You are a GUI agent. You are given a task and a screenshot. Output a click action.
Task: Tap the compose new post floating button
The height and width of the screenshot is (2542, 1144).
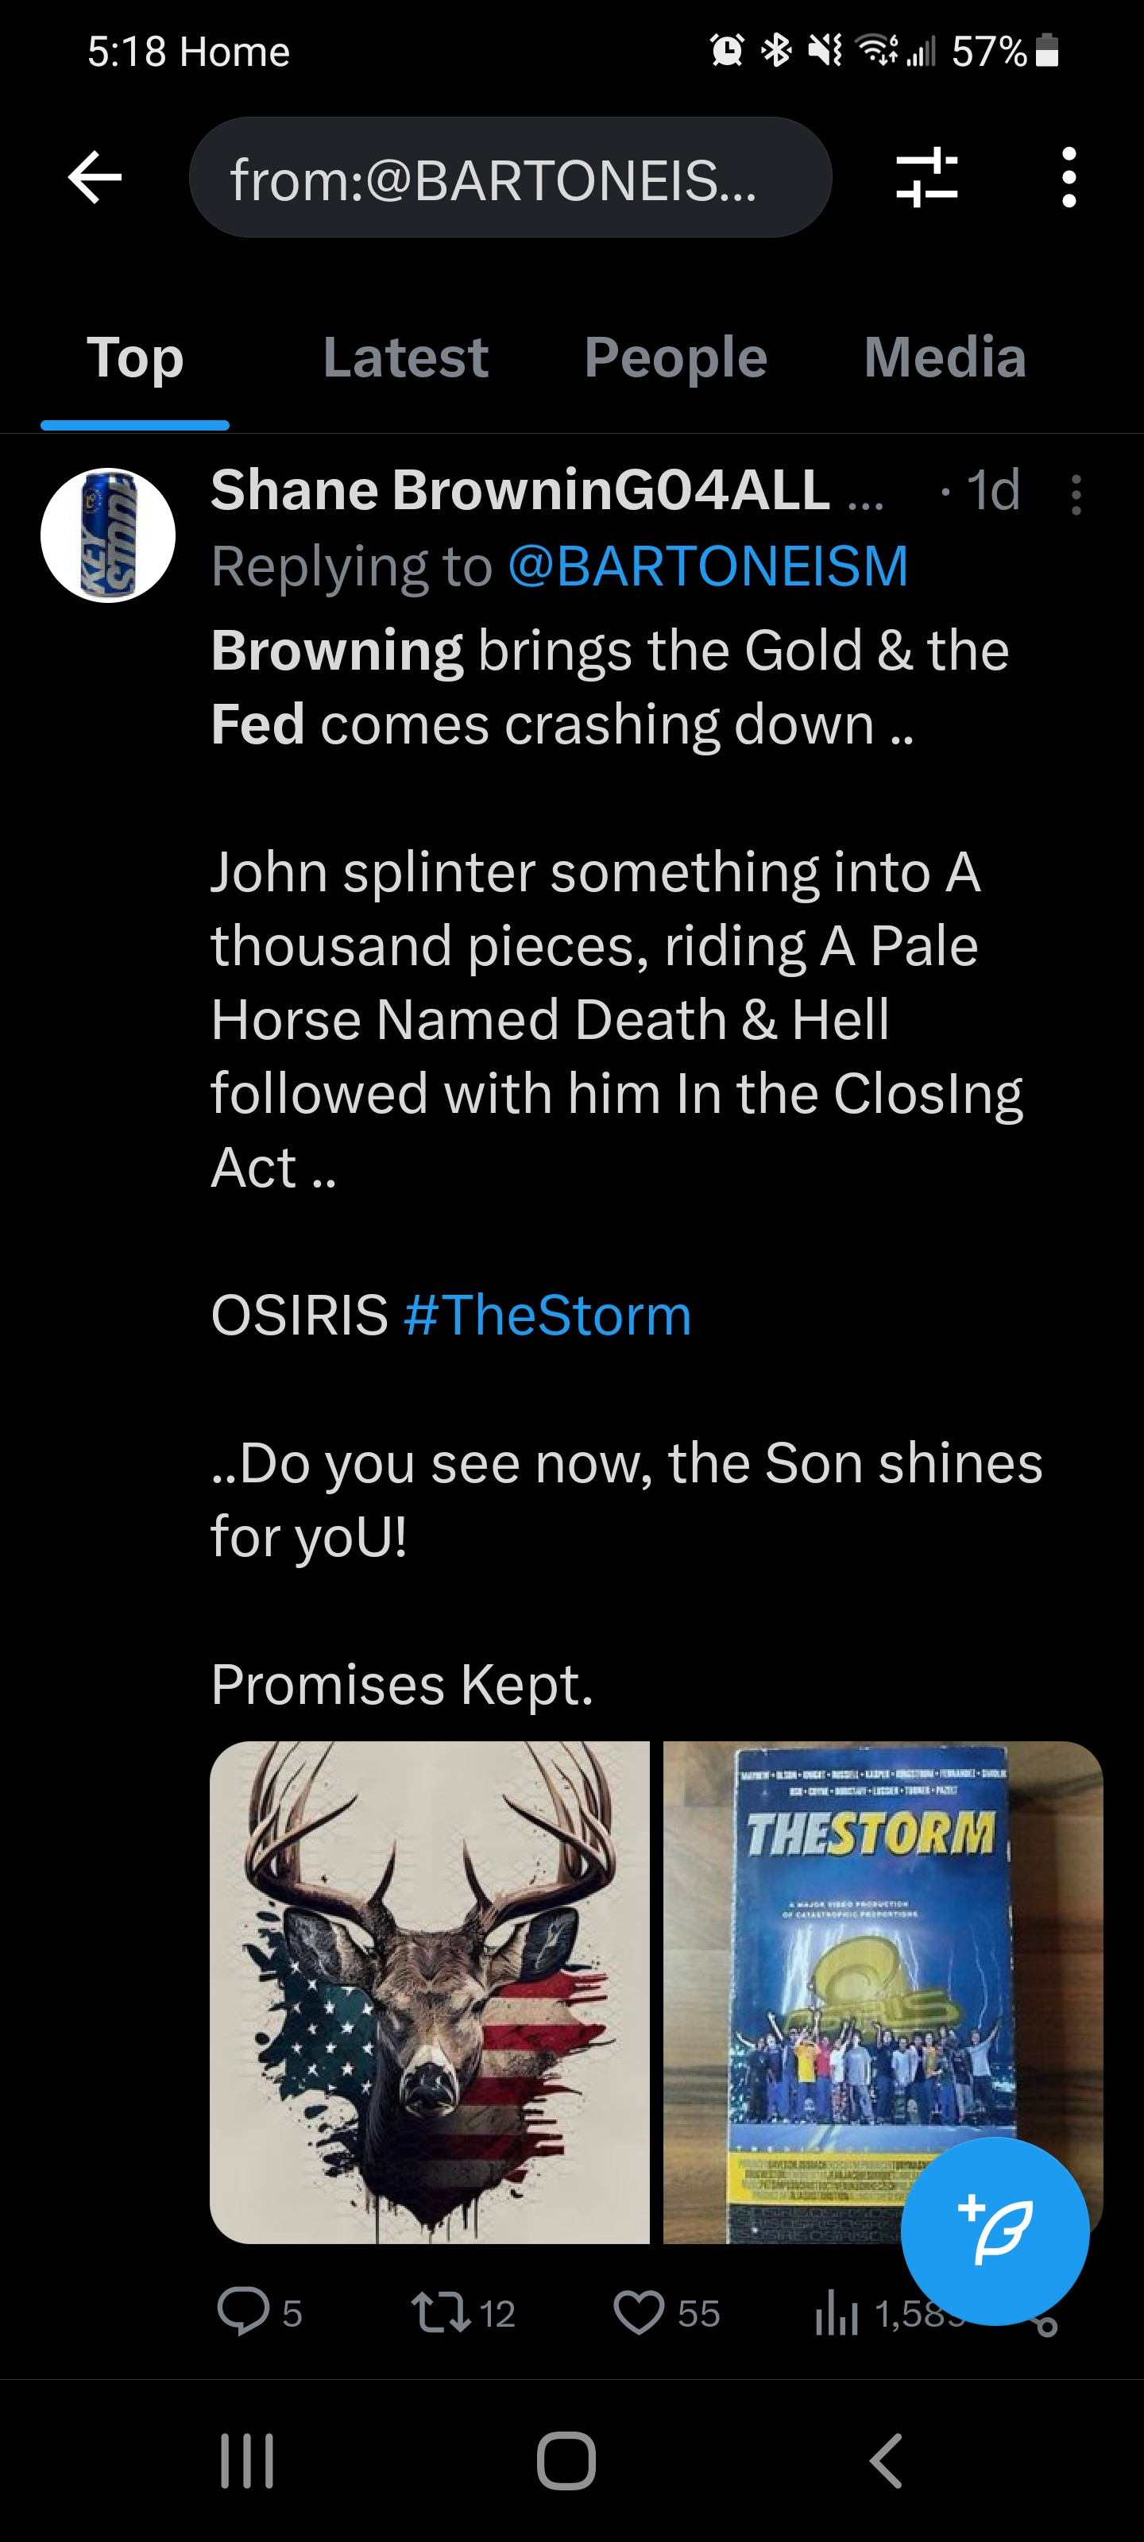[994, 2231]
